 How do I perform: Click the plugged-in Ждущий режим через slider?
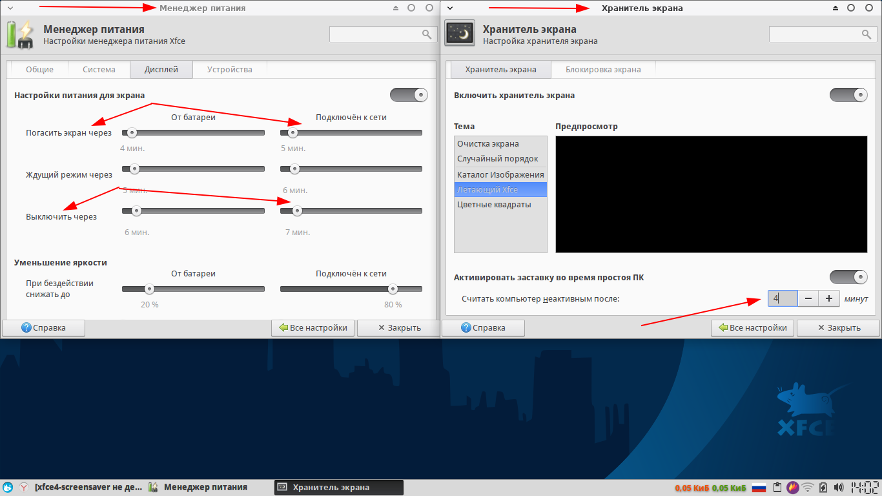(351, 169)
